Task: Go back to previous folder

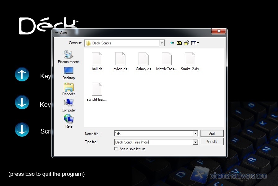Action: pyautogui.click(x=172, y=43)
